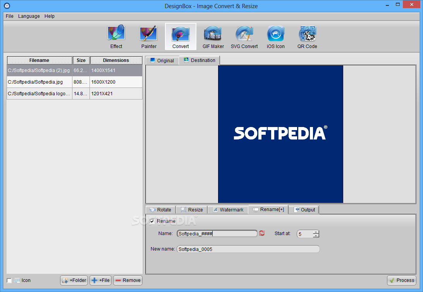Screen dimensions: 423x292
Task: Open the Effect tool
Action: 116,37
